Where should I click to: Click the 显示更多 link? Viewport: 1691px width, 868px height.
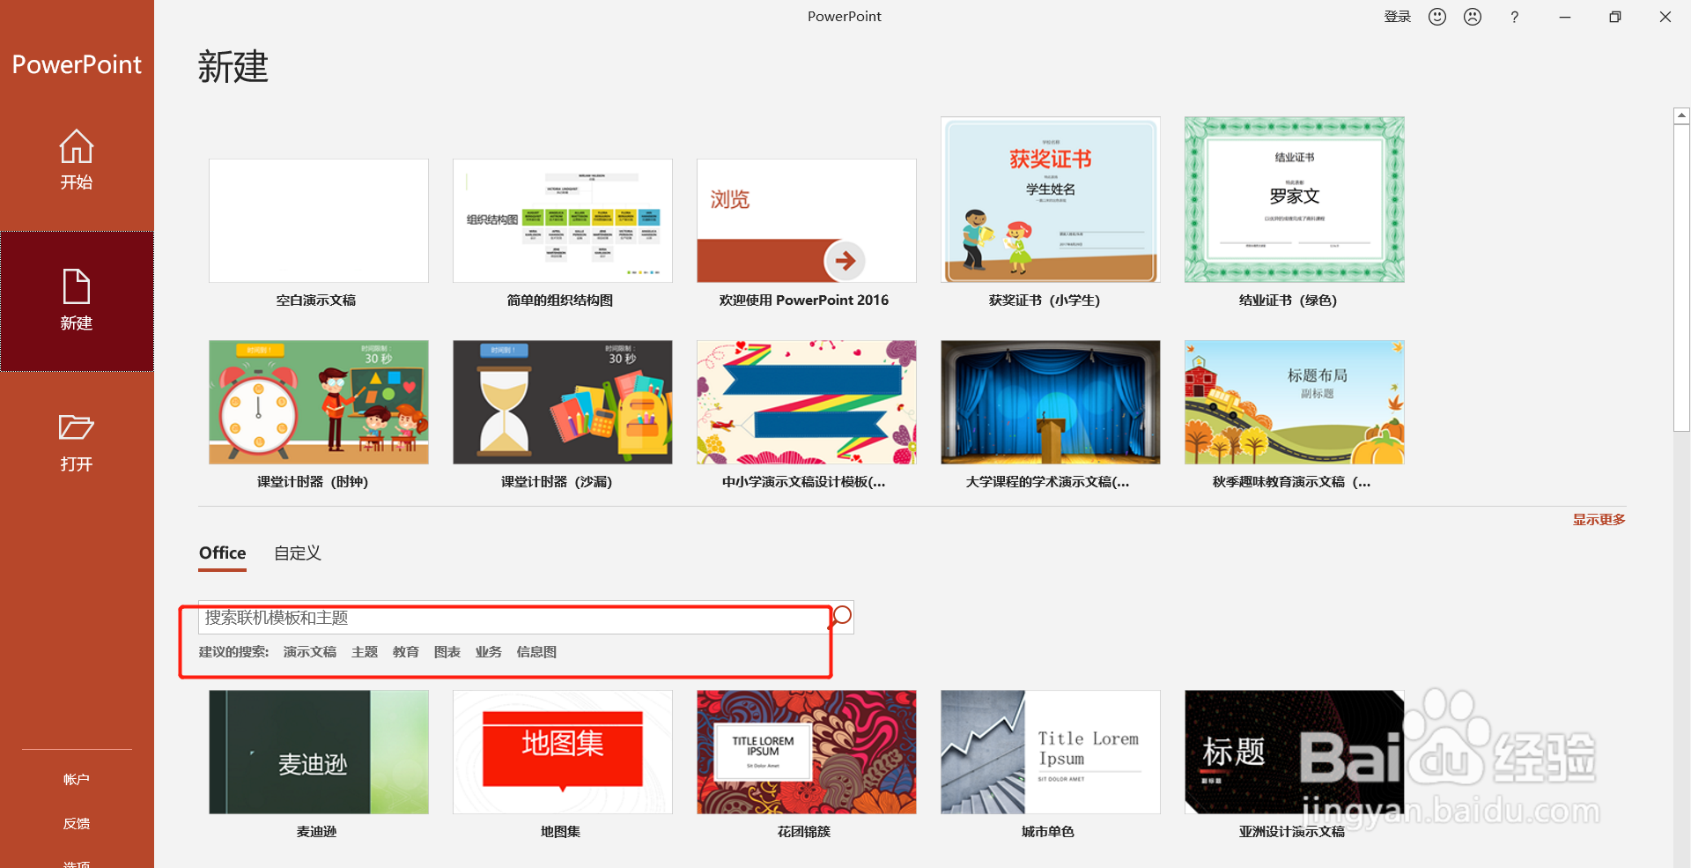click(1599, 520)
